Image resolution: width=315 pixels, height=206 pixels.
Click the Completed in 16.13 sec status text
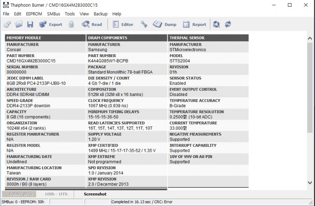pyautogui.click(x=142, y=202)
